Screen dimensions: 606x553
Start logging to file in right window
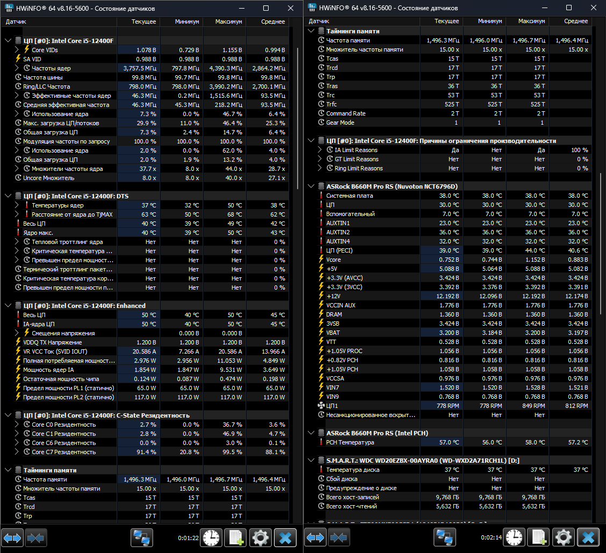tap(539, 537)
